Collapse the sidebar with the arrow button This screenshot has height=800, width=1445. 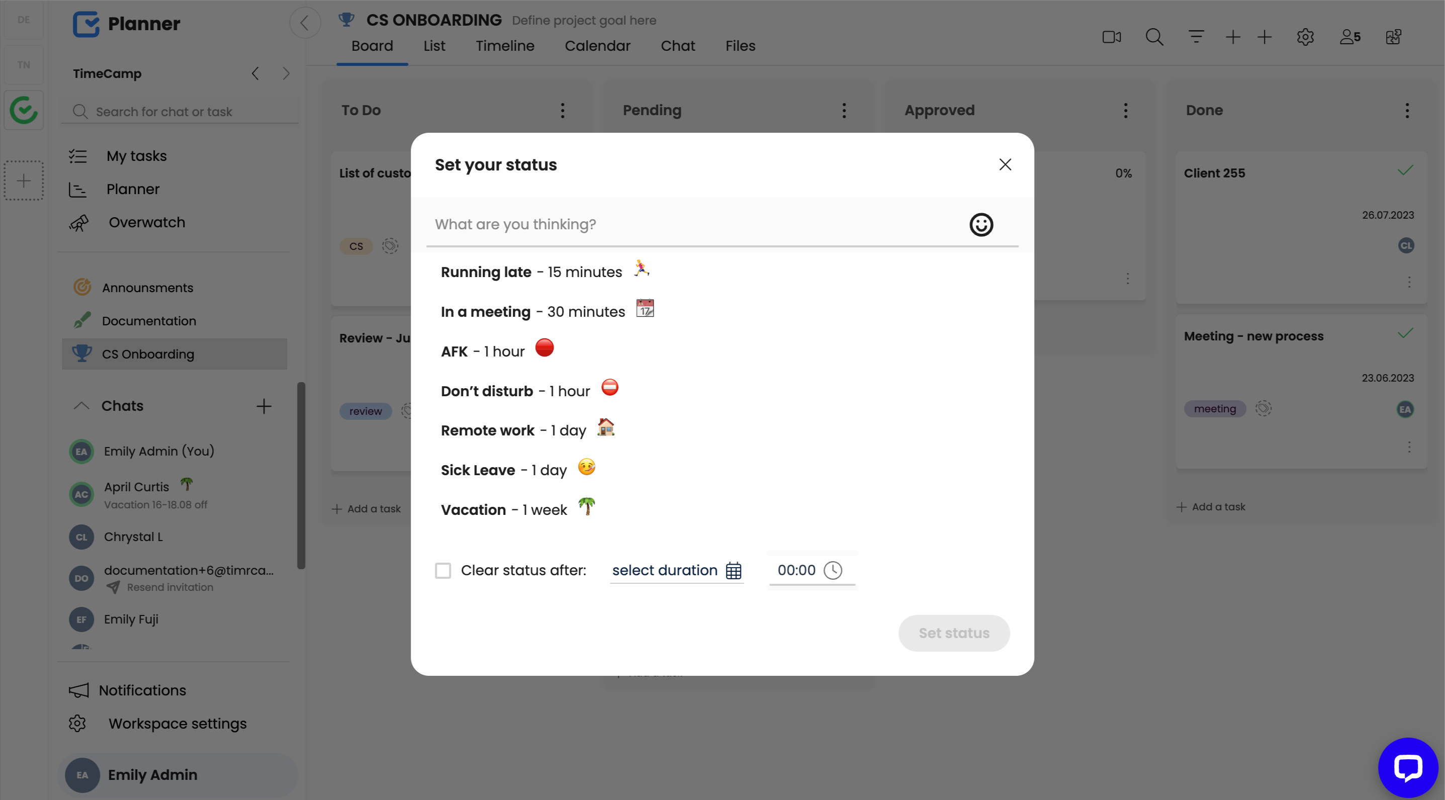pyautogui.click(x=305, y=23)
